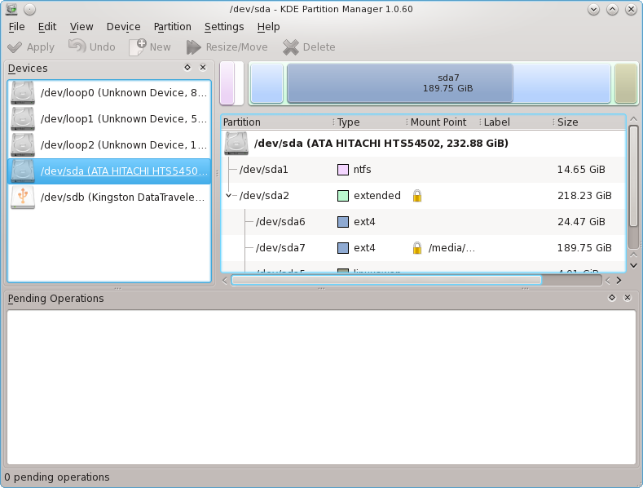Open the Settings menu
Viewport: 643px width, 488px height.
(x=224, y=27)
